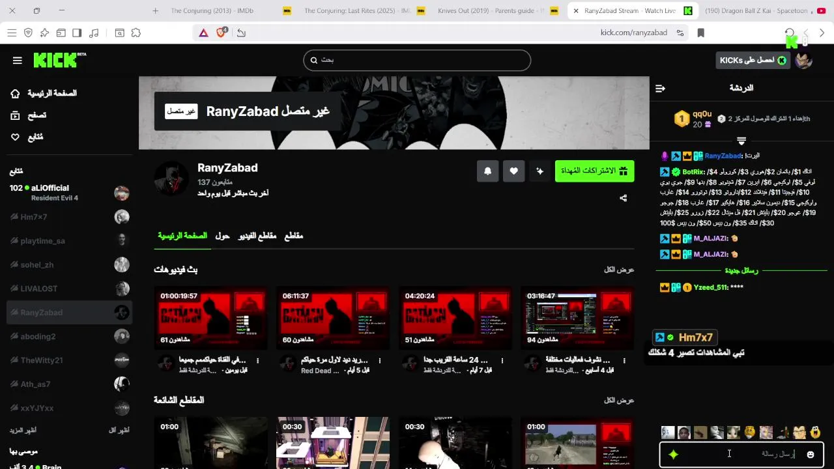Switch to Knives Out Parents guide tab
Viewport: 834px width, 469px height.
[x=491, y=10]
